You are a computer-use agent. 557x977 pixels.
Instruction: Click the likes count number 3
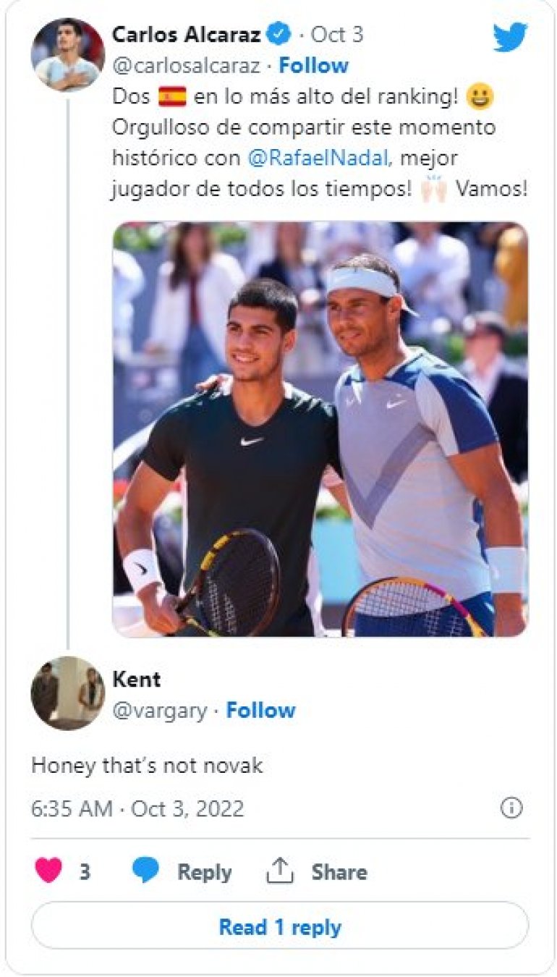85,872
